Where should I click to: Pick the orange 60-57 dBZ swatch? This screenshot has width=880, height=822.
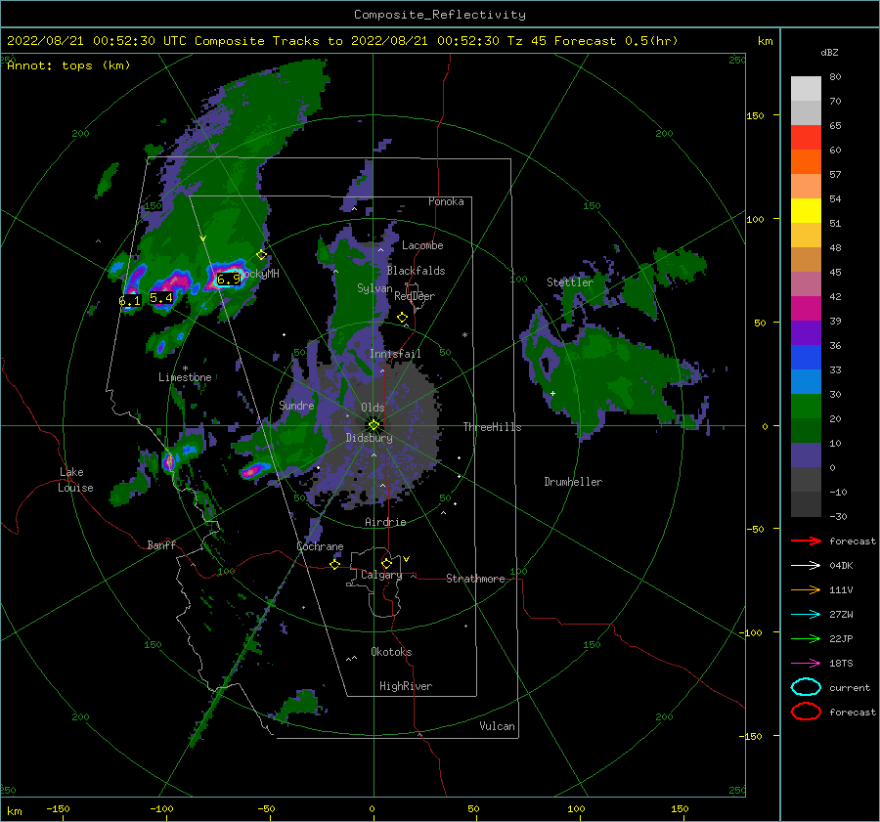coord(806,162)
